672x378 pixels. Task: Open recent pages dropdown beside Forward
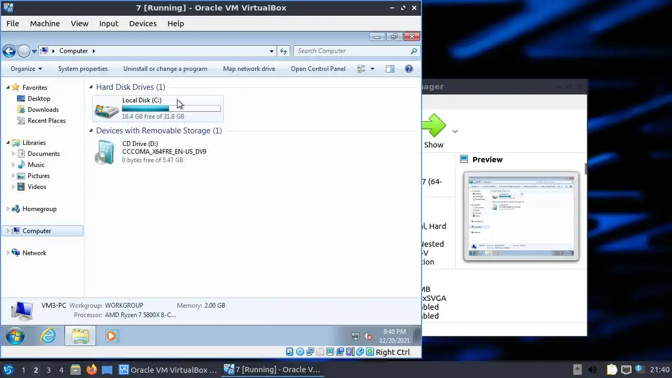point(34,51)
